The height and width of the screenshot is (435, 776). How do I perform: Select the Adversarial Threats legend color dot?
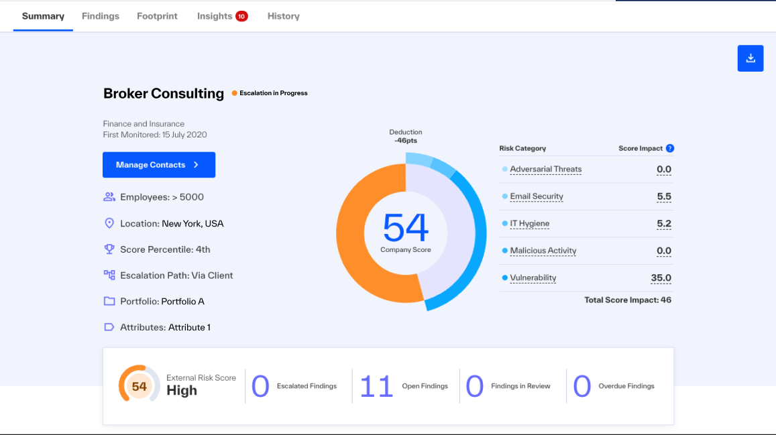[505, 169]
